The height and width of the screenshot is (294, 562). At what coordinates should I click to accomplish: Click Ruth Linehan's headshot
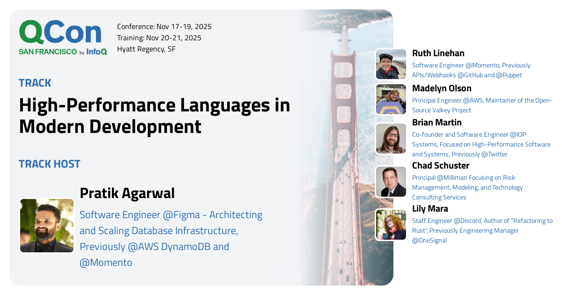391,64
